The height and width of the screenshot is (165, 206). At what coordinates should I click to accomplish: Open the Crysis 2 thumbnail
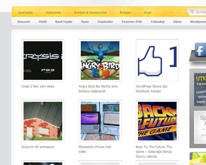(43, 61)
